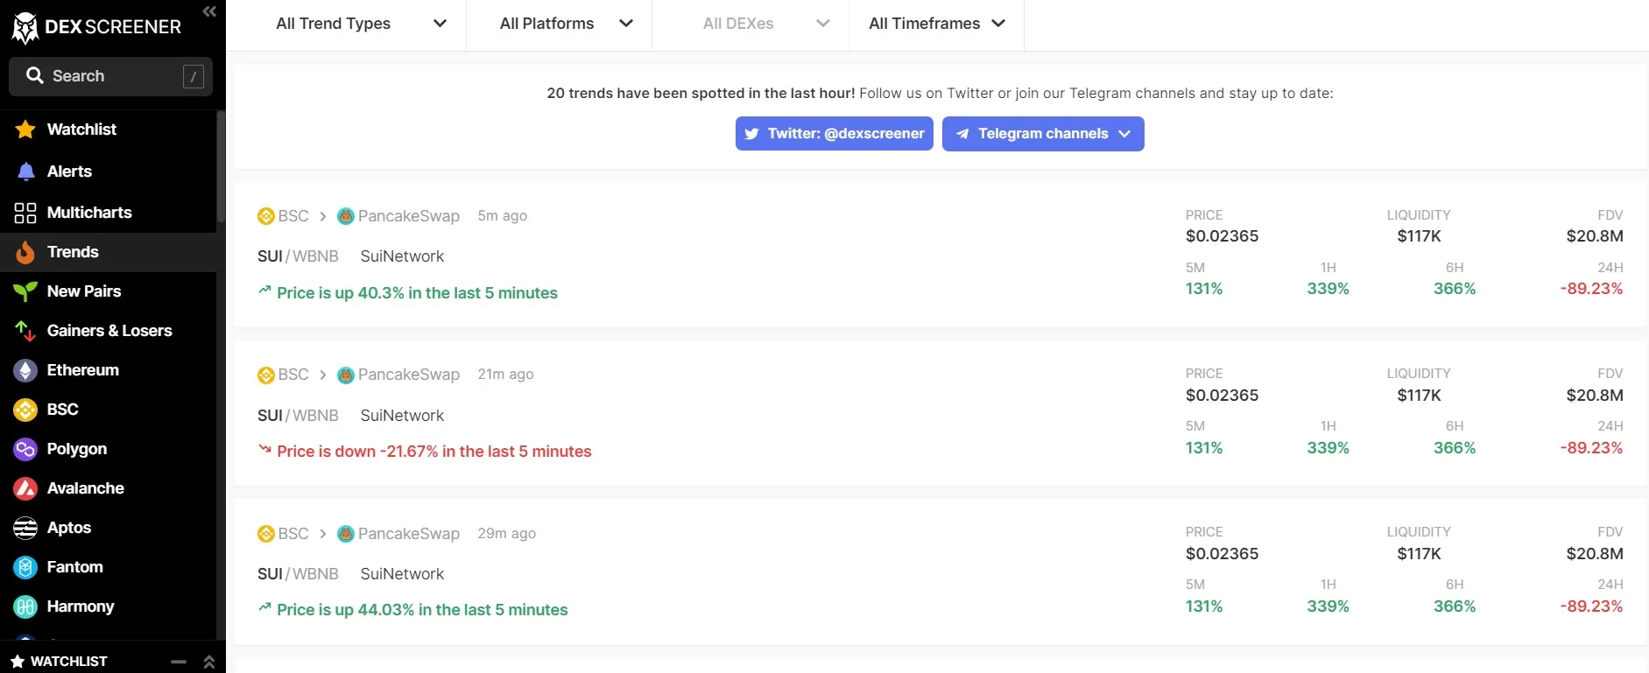Click the BSC icon in the 5m ago card
1649x673 pixels.
pos(266,216)
